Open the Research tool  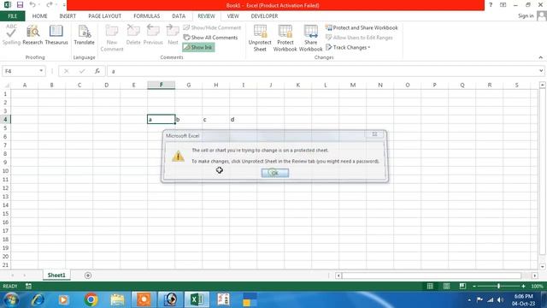[32, 34]
